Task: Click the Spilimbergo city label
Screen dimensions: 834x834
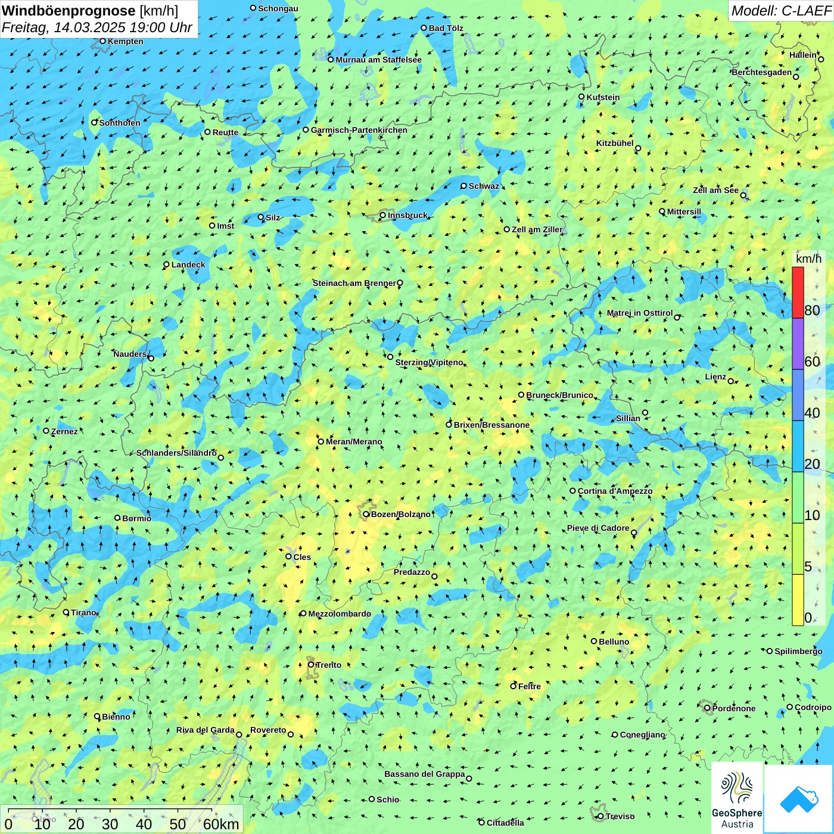Action: (x=798, y=651)
